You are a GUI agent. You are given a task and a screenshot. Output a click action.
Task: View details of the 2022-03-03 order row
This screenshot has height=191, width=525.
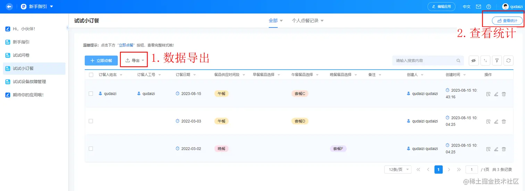(x=488, y=121)
